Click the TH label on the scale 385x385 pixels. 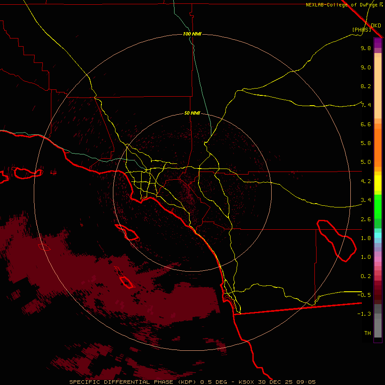coord(367,333)
